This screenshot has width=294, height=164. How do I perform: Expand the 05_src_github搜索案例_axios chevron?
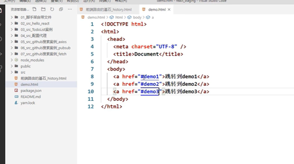point(11,42)
